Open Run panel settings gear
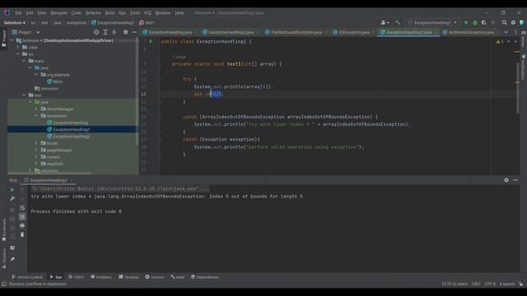Screen dimensions: 527x296 point(506,180)
